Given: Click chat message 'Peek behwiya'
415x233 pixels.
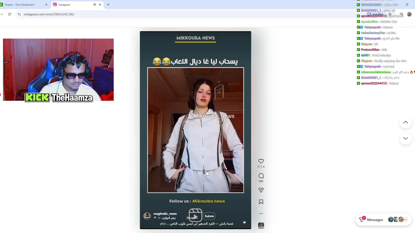Looking at the screenshot, I should point(382,55).
